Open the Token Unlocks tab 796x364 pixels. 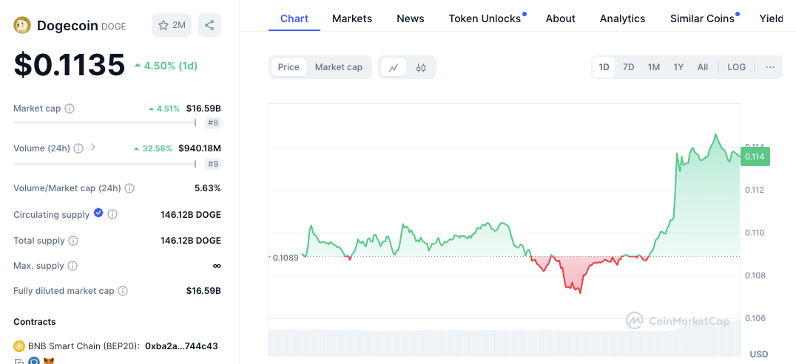tap(485, 18)
